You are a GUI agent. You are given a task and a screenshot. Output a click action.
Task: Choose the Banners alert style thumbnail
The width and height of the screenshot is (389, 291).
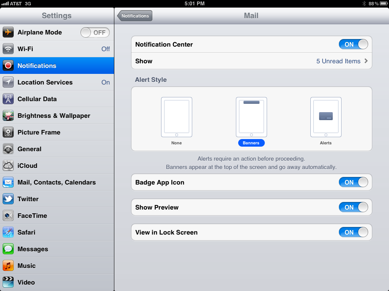pos(251,117)
